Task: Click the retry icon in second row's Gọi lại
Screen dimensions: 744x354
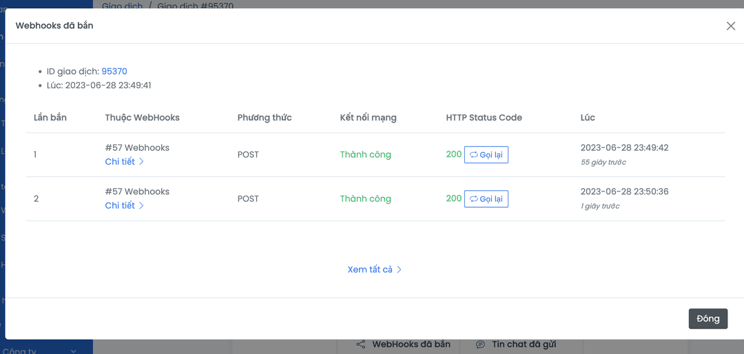Action: click(x=473, y=199)
